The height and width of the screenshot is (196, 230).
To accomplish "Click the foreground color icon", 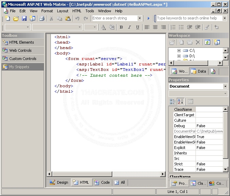I will point(103,27).
